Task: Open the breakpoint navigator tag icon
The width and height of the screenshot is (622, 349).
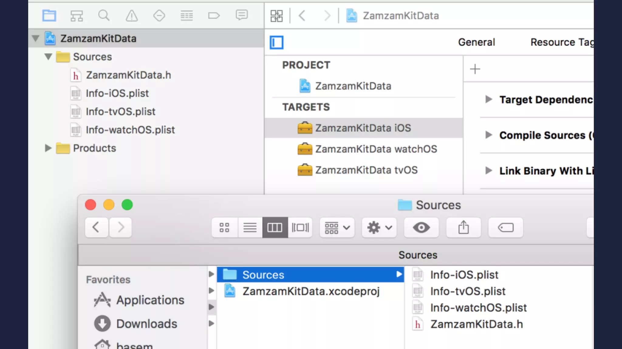Action: coord(214,15)
